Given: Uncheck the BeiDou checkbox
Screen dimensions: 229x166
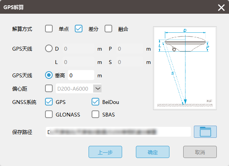Looking at the screenshot, I should pyautogui.click(x=95, y=102).
